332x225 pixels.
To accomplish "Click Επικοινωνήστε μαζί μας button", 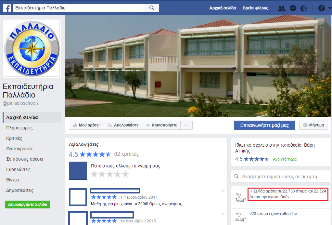I will (x=264, y=125).
